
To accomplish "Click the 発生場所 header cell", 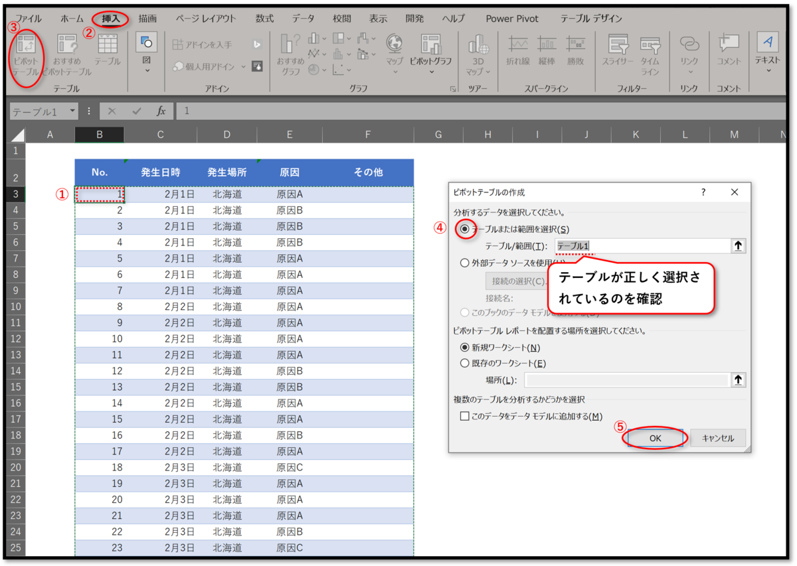I will click(x=226, y=173).
